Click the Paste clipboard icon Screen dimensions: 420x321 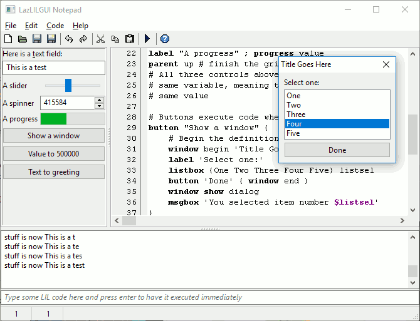tap(129, 39)
